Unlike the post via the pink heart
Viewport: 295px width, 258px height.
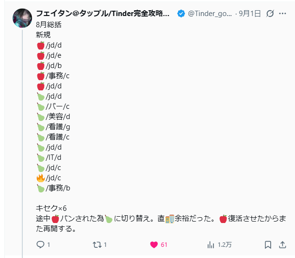[x=154, y=244]
